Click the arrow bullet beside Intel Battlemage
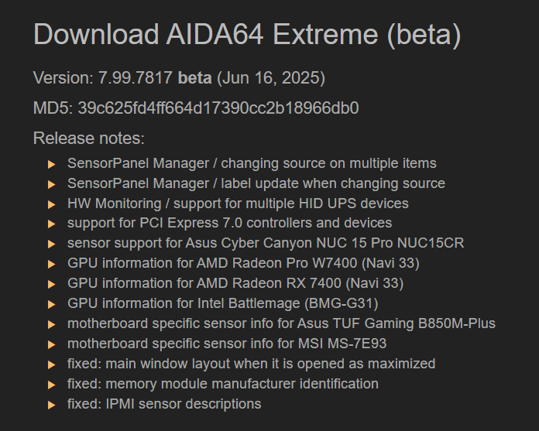The height and width of the screenshot is (431, 539). click(x=51, y=304)
